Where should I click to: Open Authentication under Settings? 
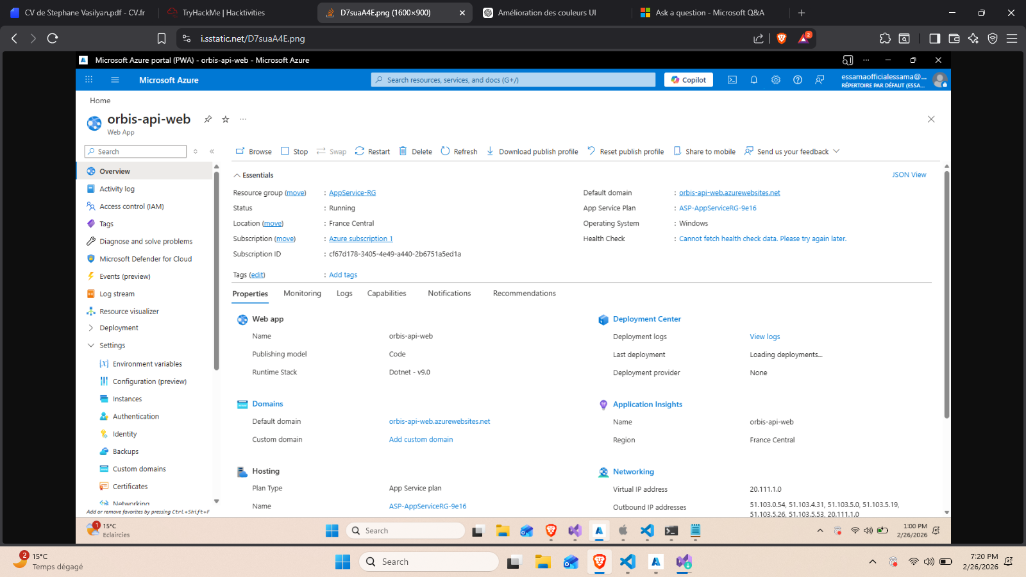click(x=136, y=417)
